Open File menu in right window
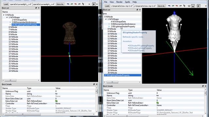Viewport: 209px width, 117px height. [105, 2]
